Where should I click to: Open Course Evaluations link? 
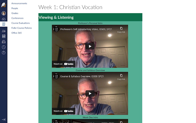pyautogui.click(x=21, y=23)
